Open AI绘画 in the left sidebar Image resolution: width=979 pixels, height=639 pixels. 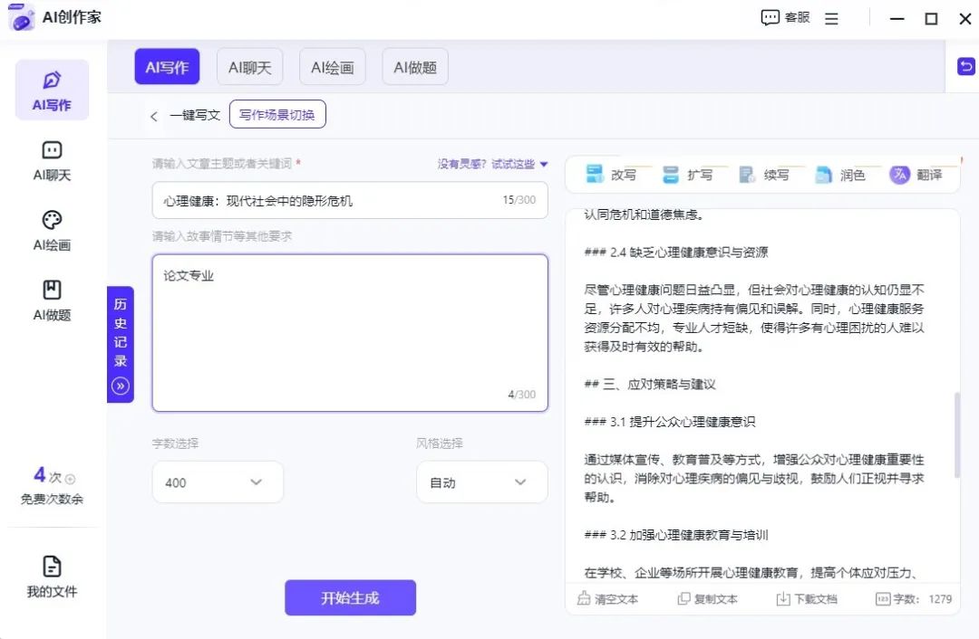pos(52,231)
